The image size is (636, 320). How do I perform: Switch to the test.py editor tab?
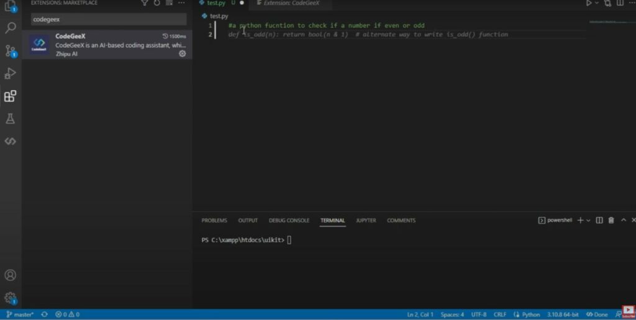(x=216, y=3)
